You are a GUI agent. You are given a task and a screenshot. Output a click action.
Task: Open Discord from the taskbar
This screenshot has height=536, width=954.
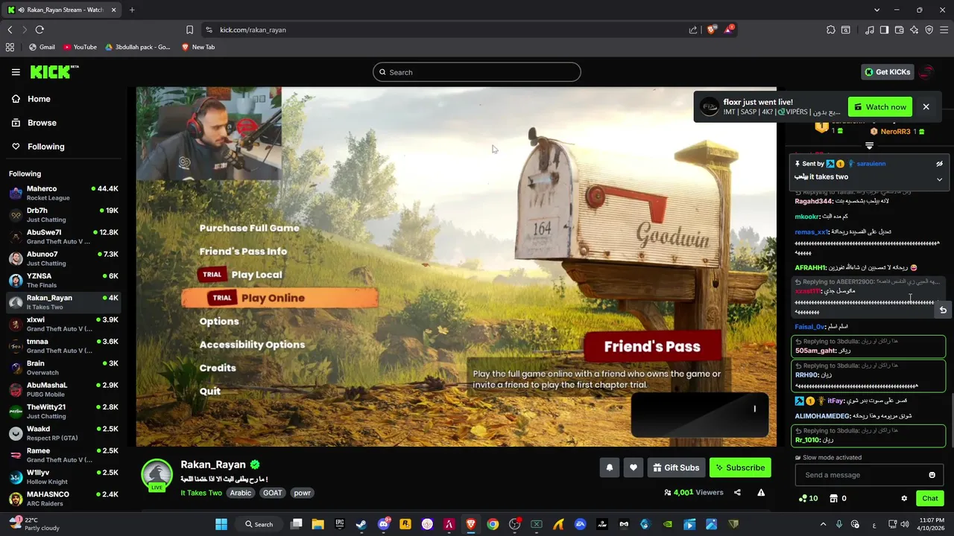click(x=383, y=524)
